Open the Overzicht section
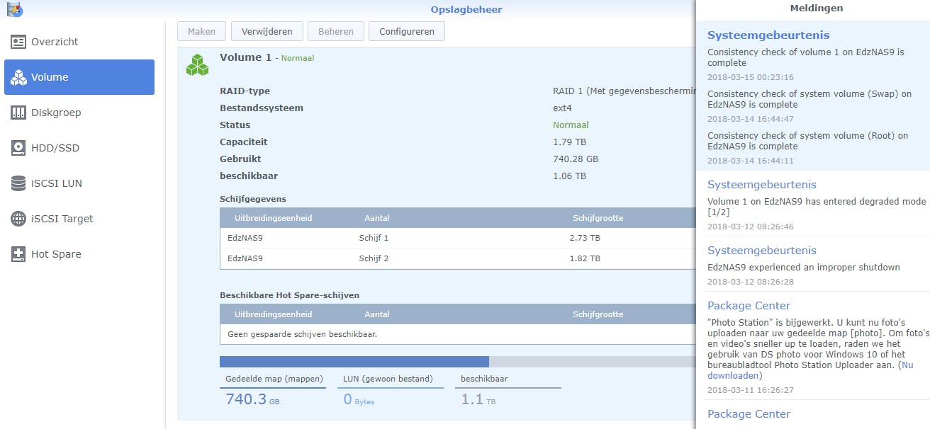Screen dimensions: 930x429 click(79, 42)
